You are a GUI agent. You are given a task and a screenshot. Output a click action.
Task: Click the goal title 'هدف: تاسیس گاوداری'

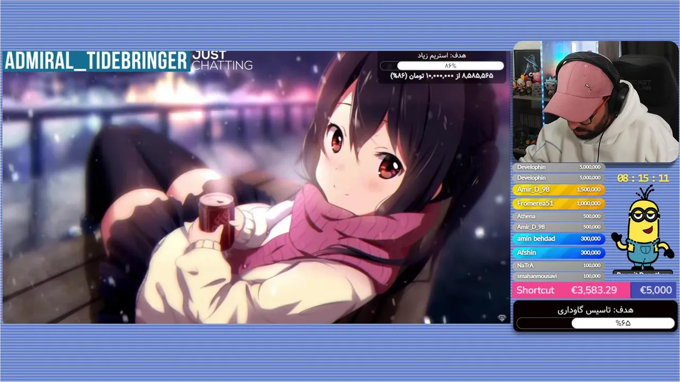tap(596, 310)
